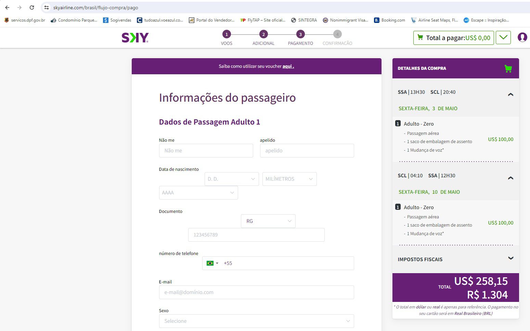This screenshot has height=331, width=530.
Task: Go to step 1 Voos
Action: (227, 35)
